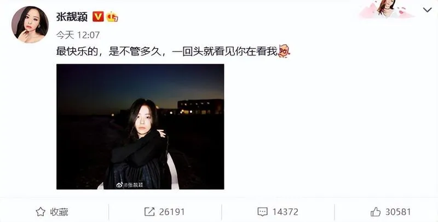The width and height of the screenshot is (438, 222).
Task: Click the like count 30581
Action: 399,212
